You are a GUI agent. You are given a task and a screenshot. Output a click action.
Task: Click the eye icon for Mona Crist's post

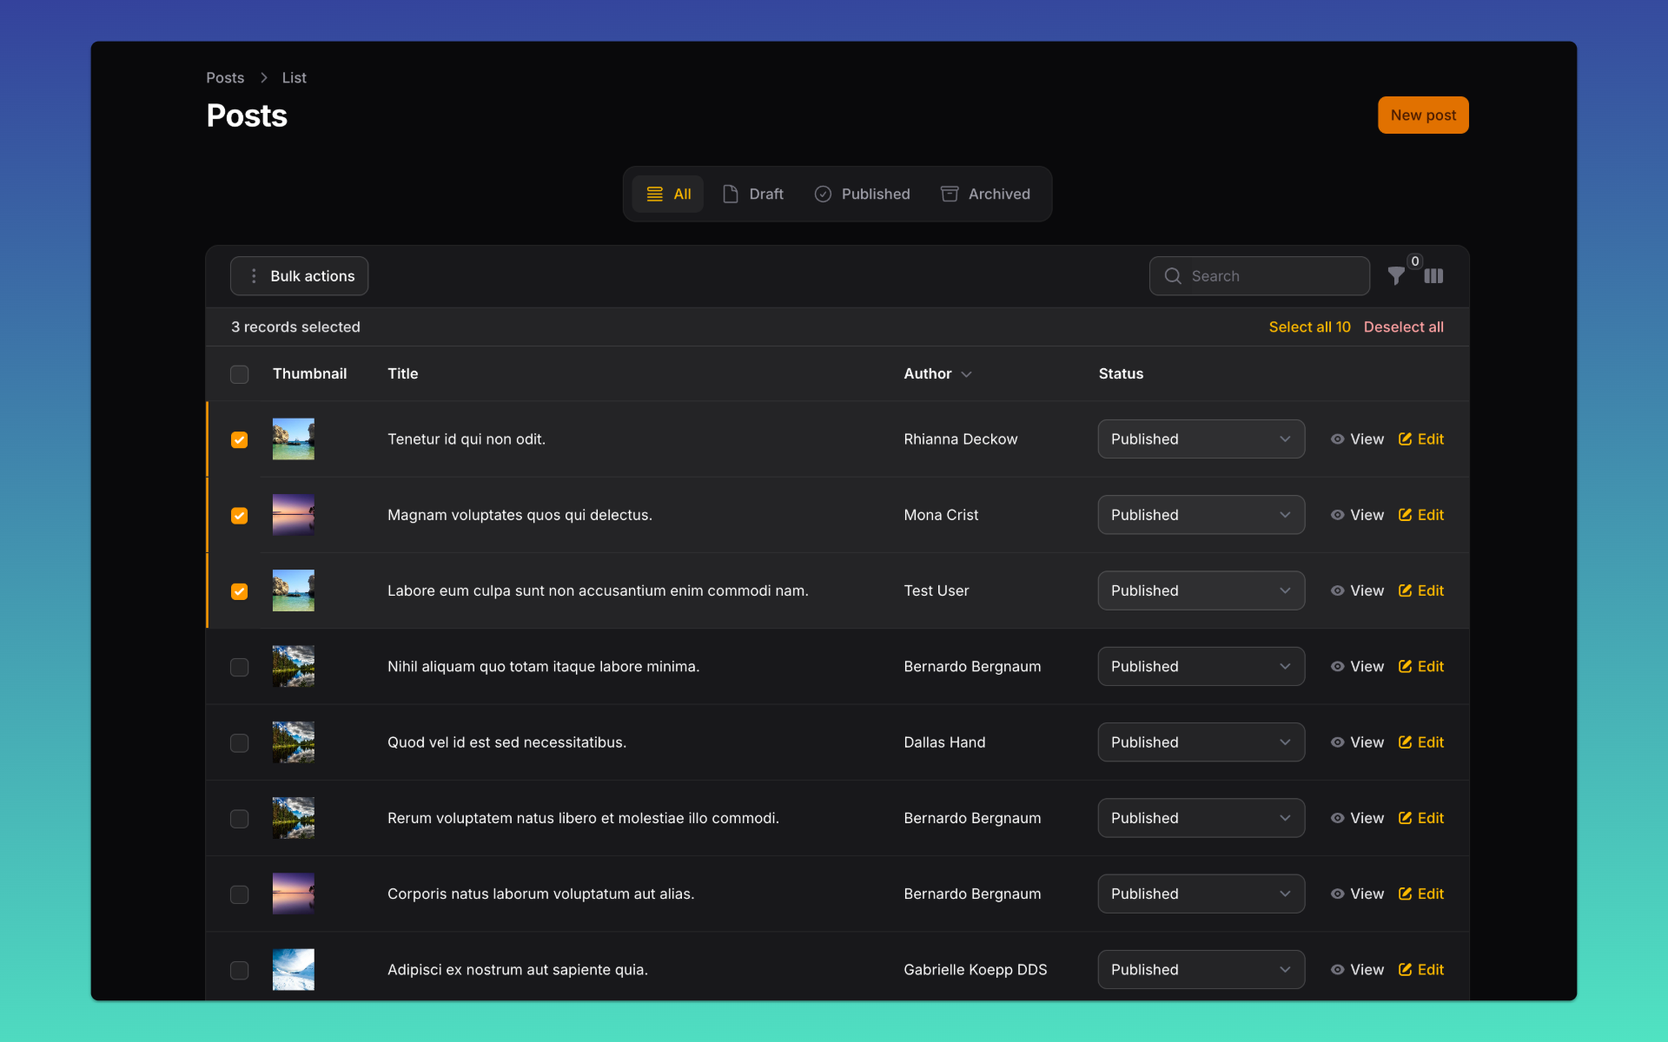coord(1337,515)
